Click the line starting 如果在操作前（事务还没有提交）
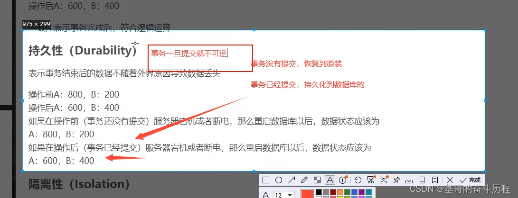Screen dimensions: 518x198 204,121
